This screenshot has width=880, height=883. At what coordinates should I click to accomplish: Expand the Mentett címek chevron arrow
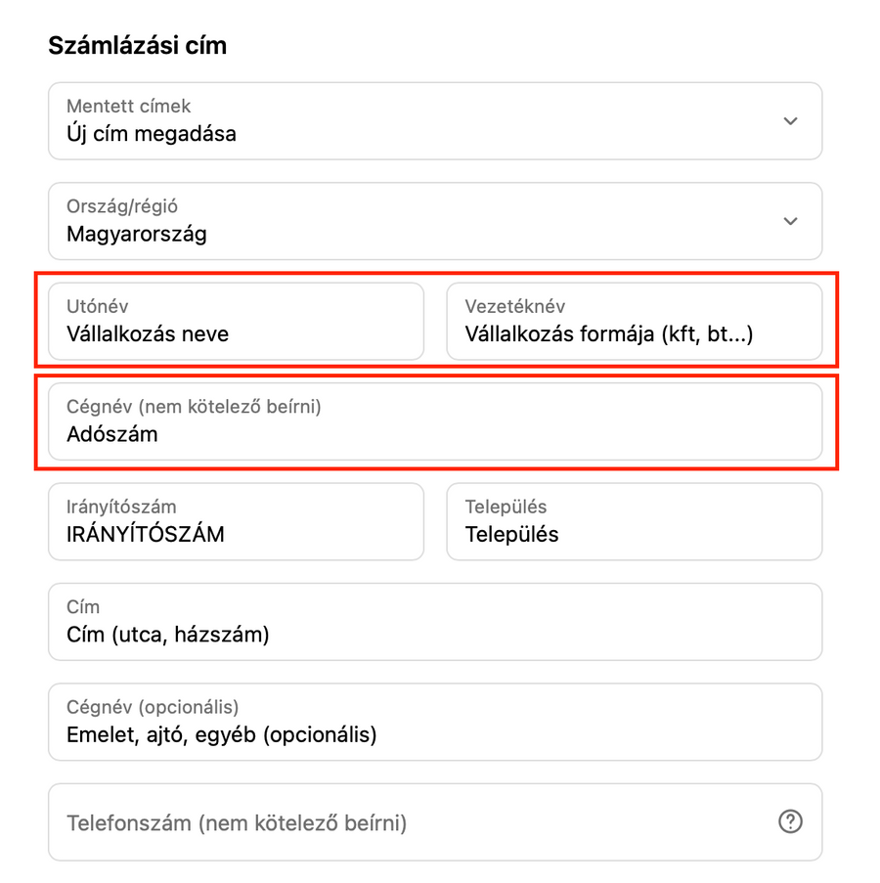(x=790, y=121)
